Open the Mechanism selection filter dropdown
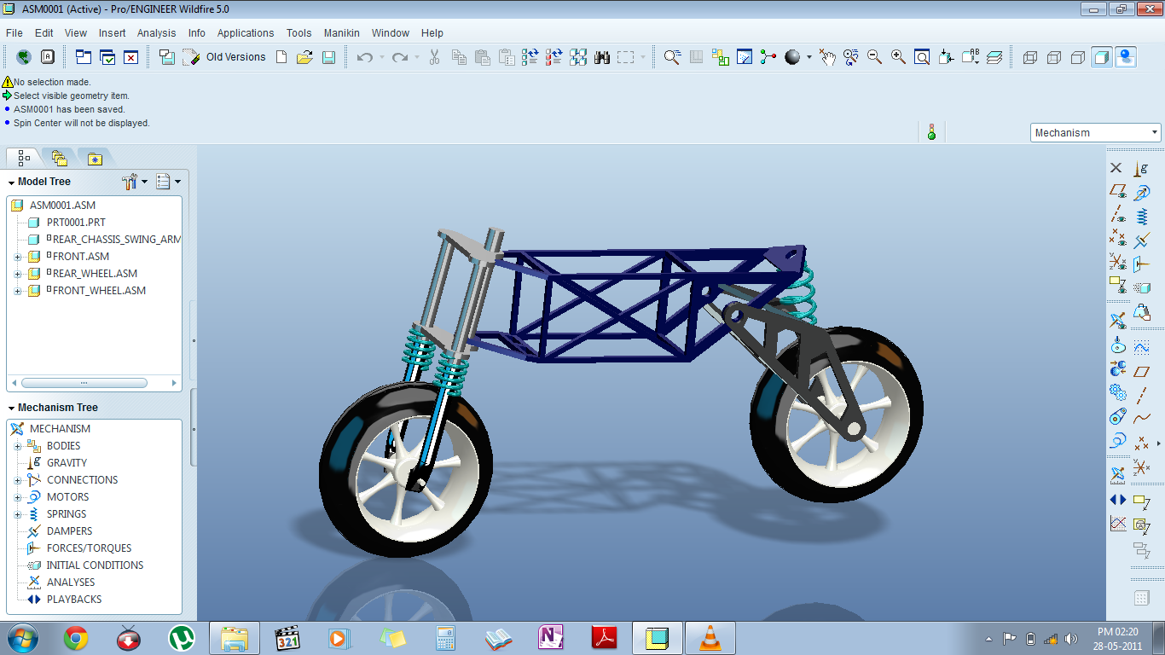Screen dimensions: 1165x655 [1096, 132]
